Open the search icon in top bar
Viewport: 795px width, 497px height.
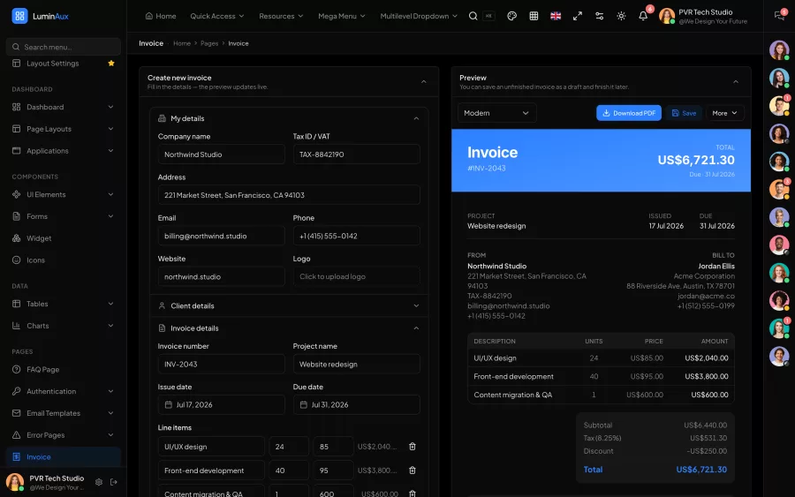pos(473,16)
